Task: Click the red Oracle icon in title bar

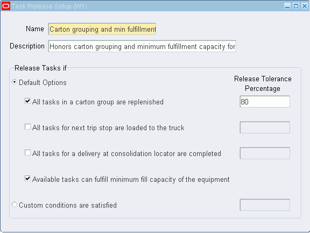Action: point(6,6)
